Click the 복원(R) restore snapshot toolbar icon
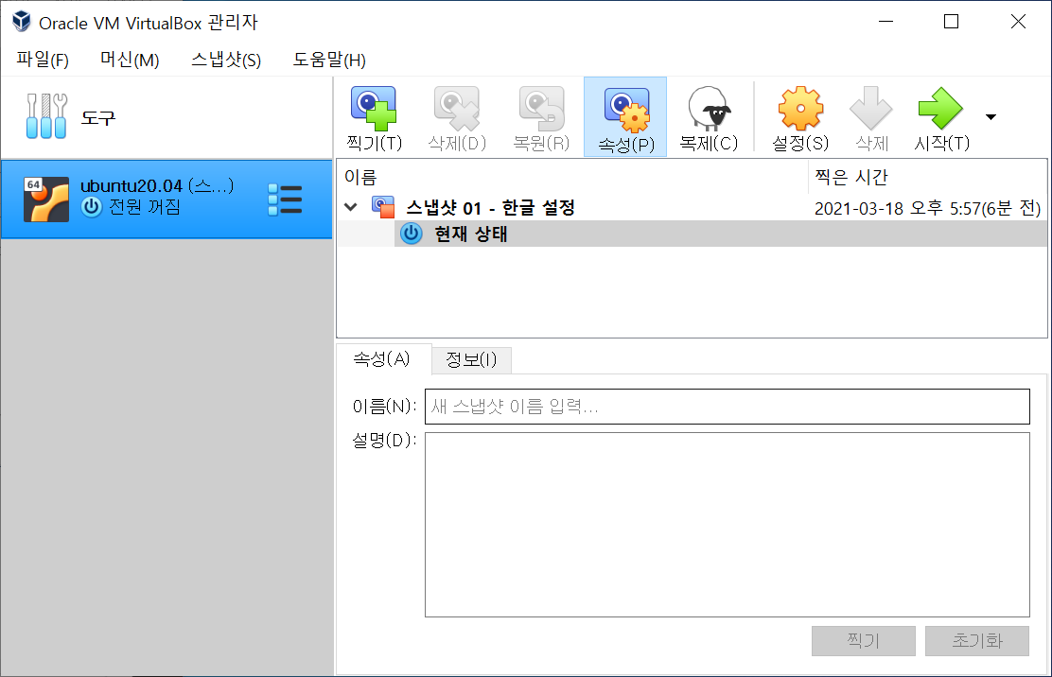 541,109
